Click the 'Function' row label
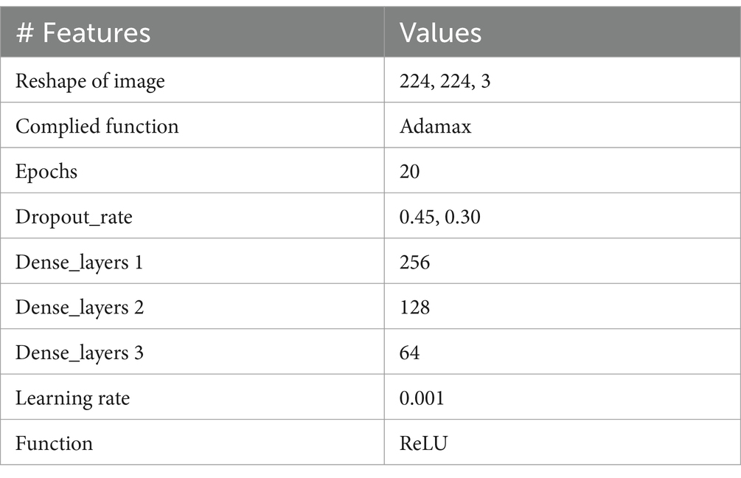Viewport: 741px width, 478px height. pos(55,443)
